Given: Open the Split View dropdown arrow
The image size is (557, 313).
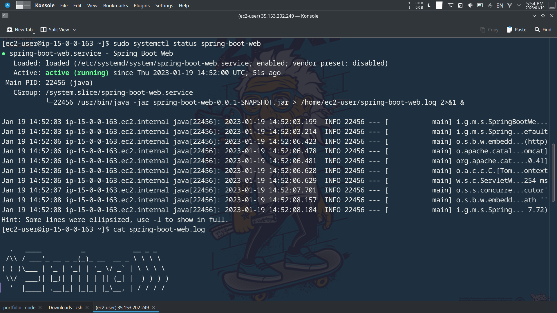Looking at the screenshot, I should coord(75,30).
